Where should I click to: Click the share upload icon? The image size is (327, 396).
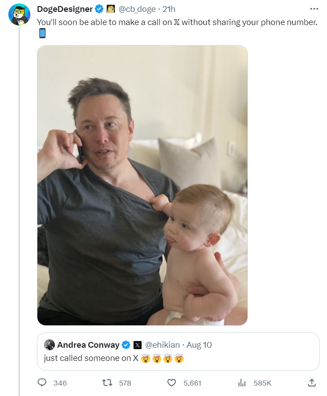(312, 383)
